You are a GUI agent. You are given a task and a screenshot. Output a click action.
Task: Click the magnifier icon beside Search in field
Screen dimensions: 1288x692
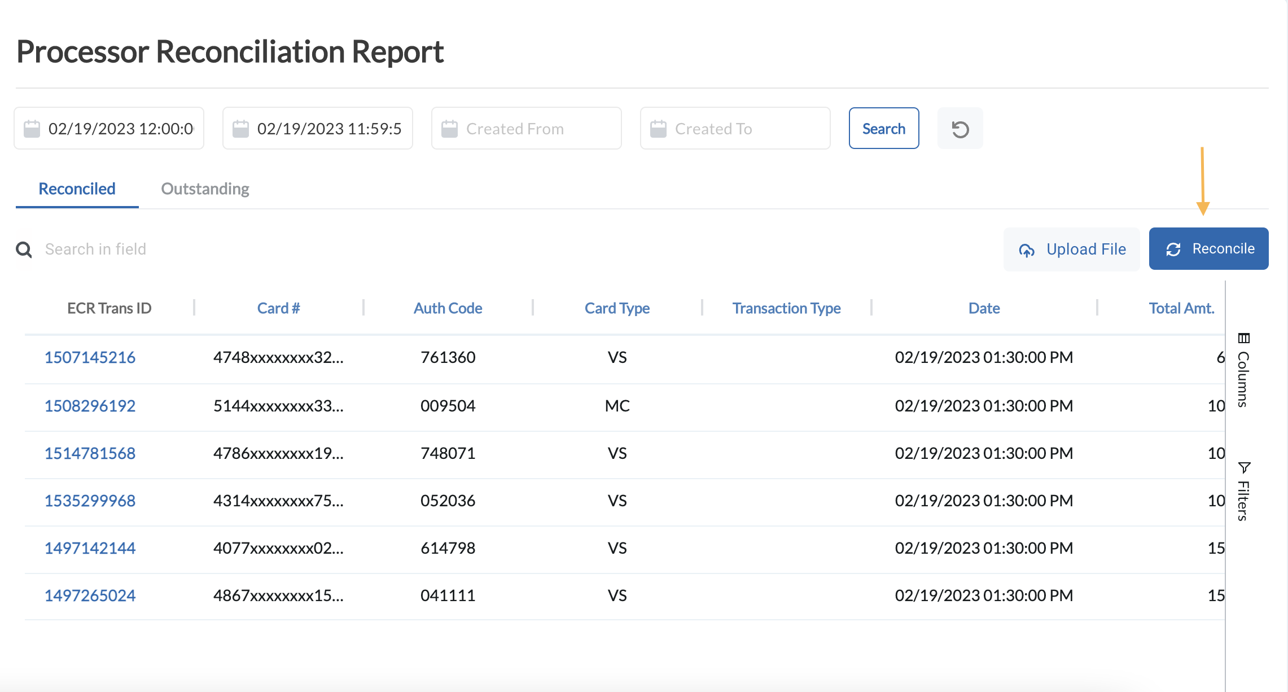(x=24, y=249)
